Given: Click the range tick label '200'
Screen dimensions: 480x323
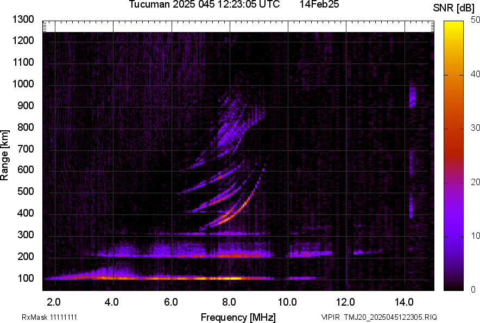Looking at the screenshot, I should point(26,256).
